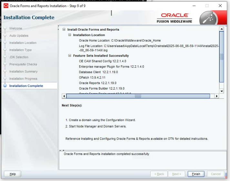Click the Installation Location tree label
230x181 pixels.
click(89, 35)
